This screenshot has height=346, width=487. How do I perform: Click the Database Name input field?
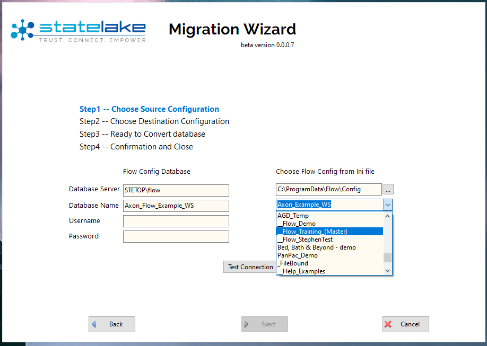tap(176, 206)
